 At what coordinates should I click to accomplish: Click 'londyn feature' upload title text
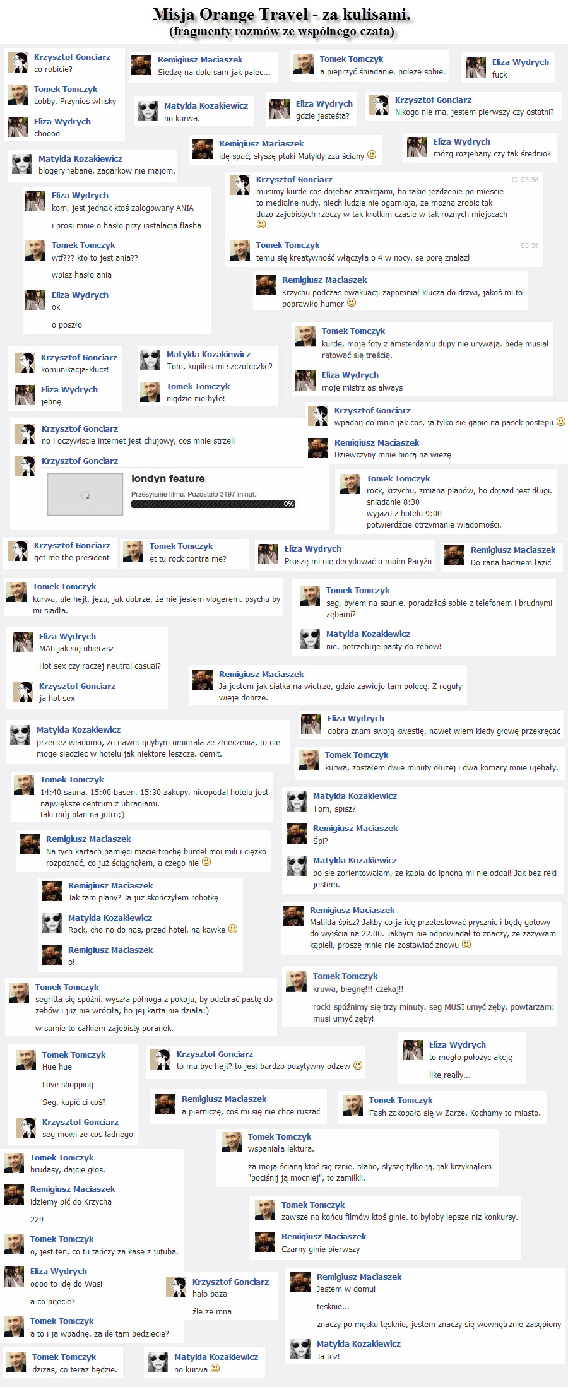[168, 478]
